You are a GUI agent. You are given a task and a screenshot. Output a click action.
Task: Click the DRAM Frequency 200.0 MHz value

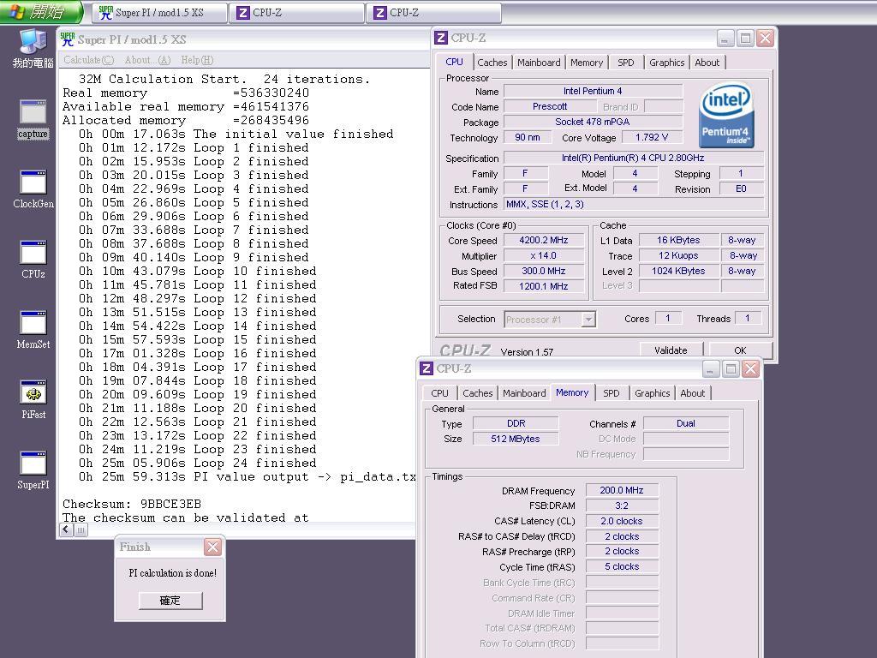622,490
